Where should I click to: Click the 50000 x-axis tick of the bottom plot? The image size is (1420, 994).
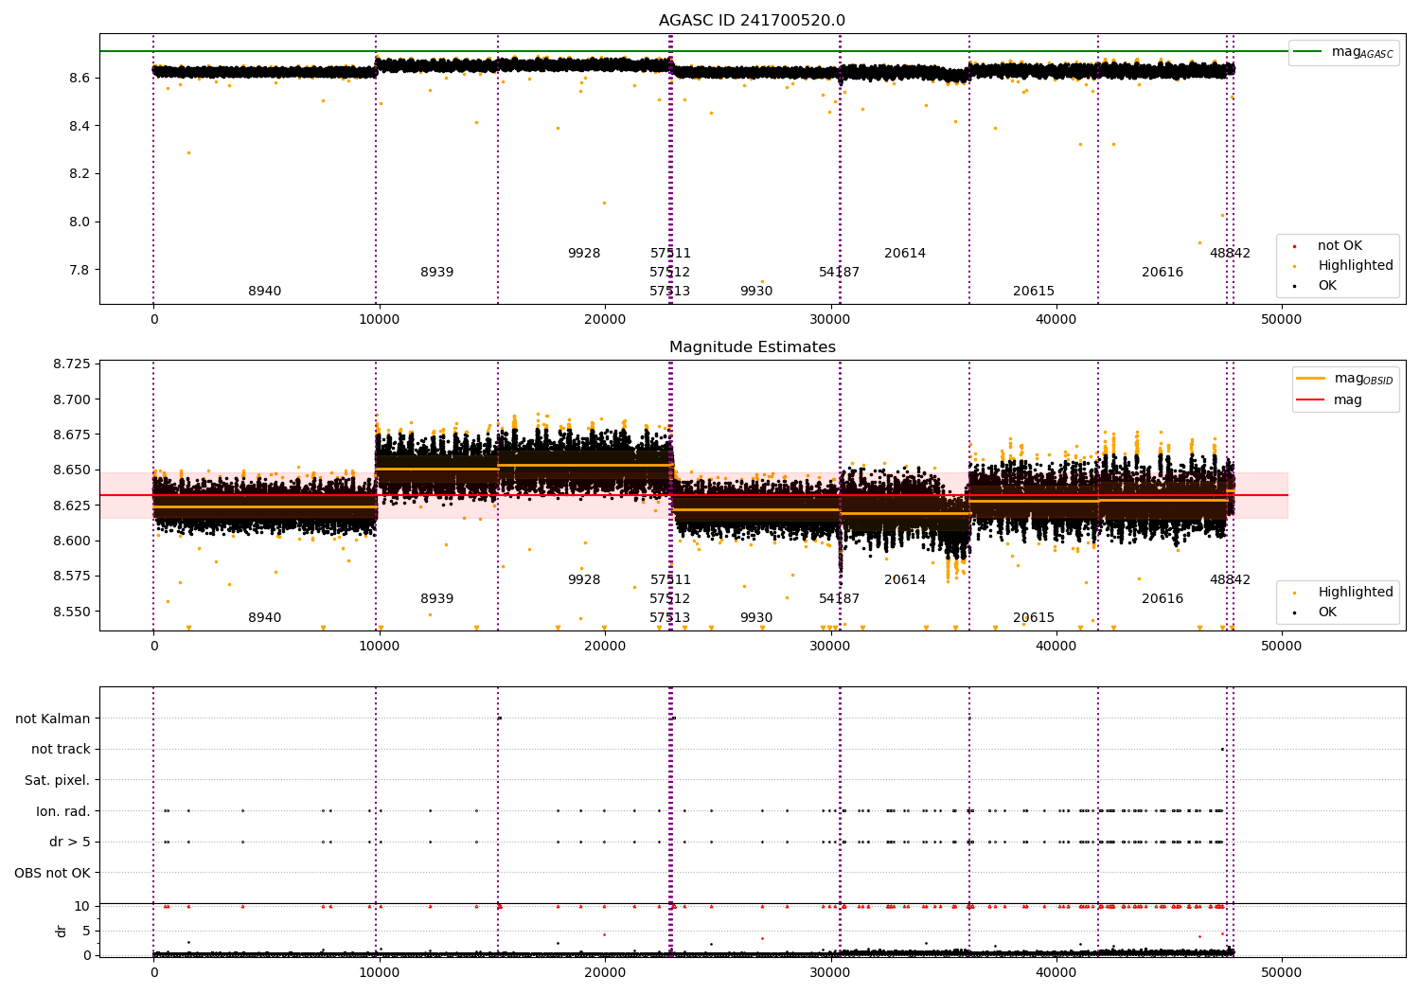tap(1282, 972)
